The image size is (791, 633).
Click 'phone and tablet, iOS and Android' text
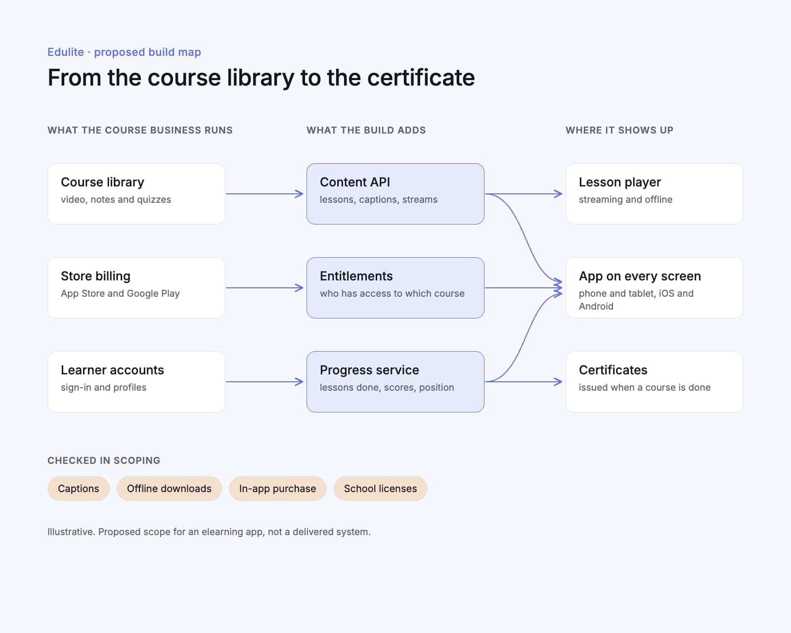(636, 300)
